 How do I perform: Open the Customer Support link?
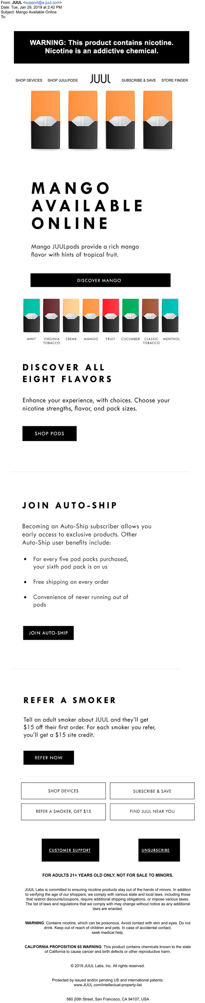pyautogui.click(x=70, y=850)
